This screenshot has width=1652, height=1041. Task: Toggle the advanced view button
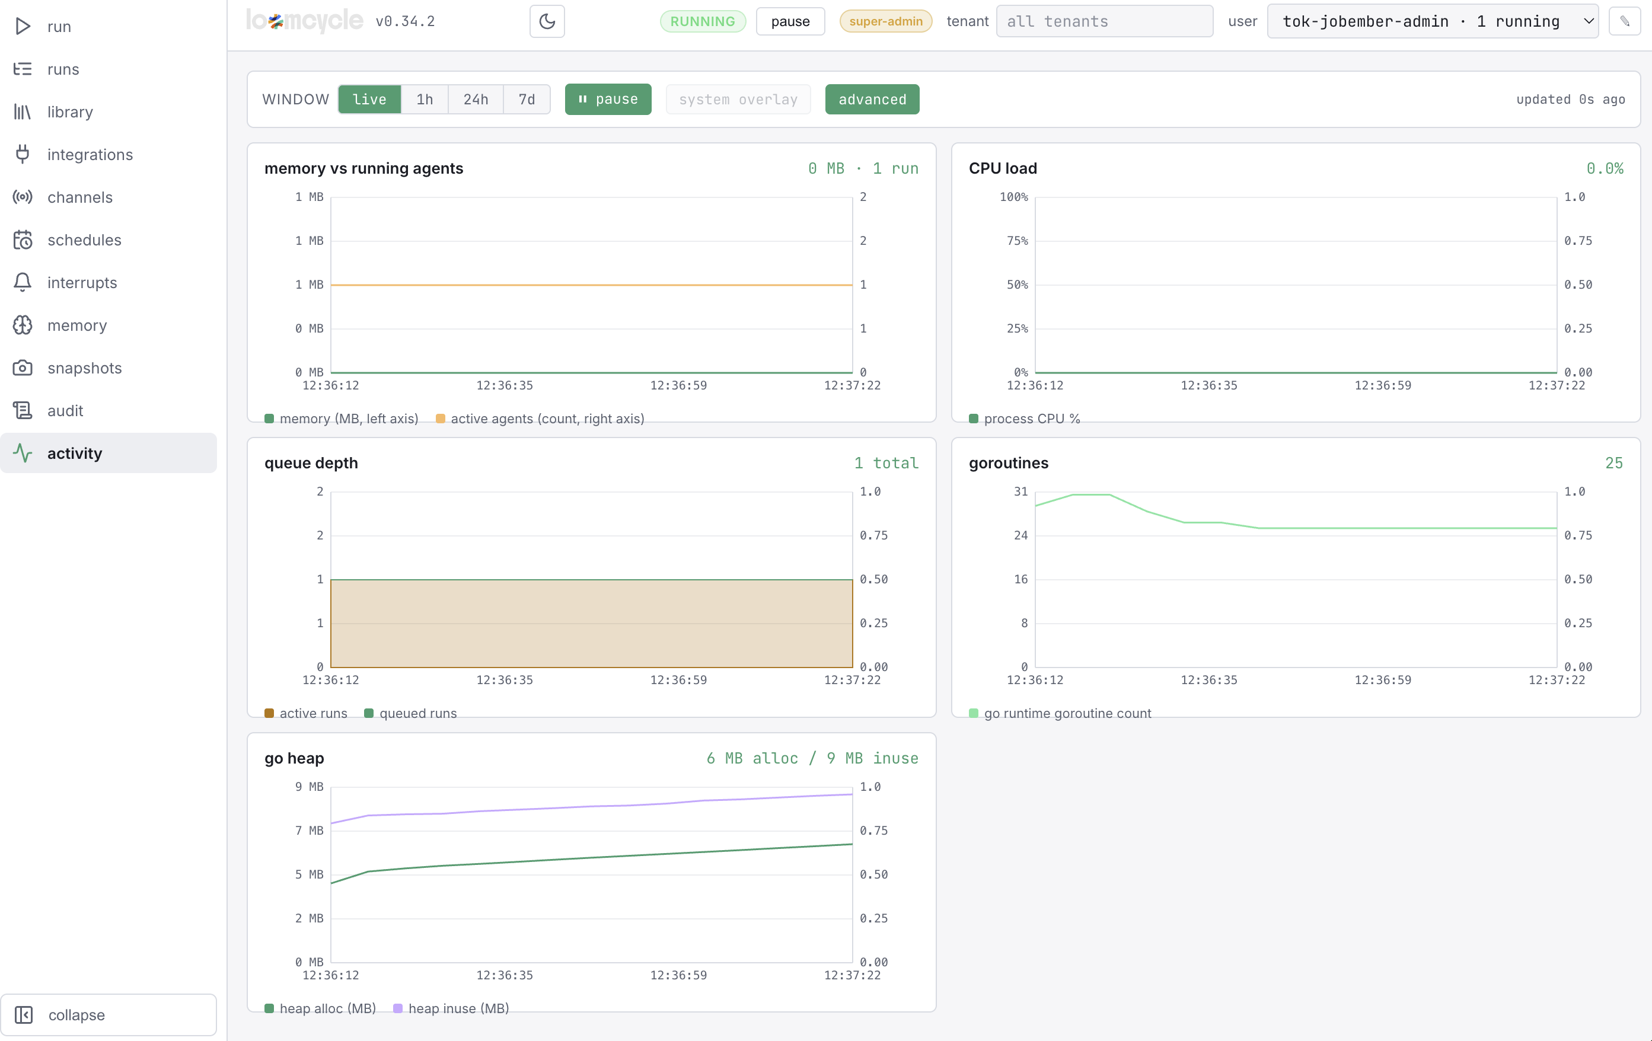(x=872, y=100)
